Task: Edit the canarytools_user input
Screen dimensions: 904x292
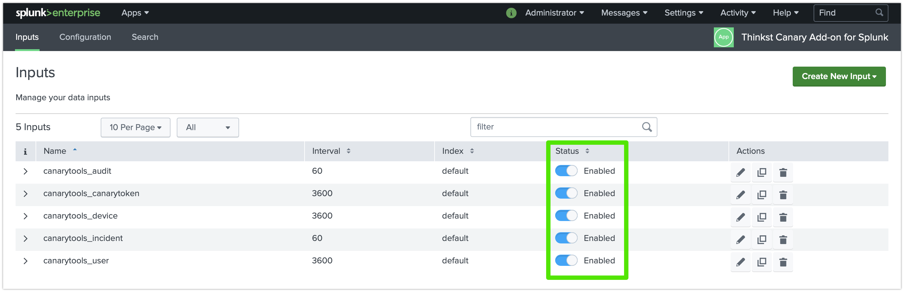Action: (740, 262)
